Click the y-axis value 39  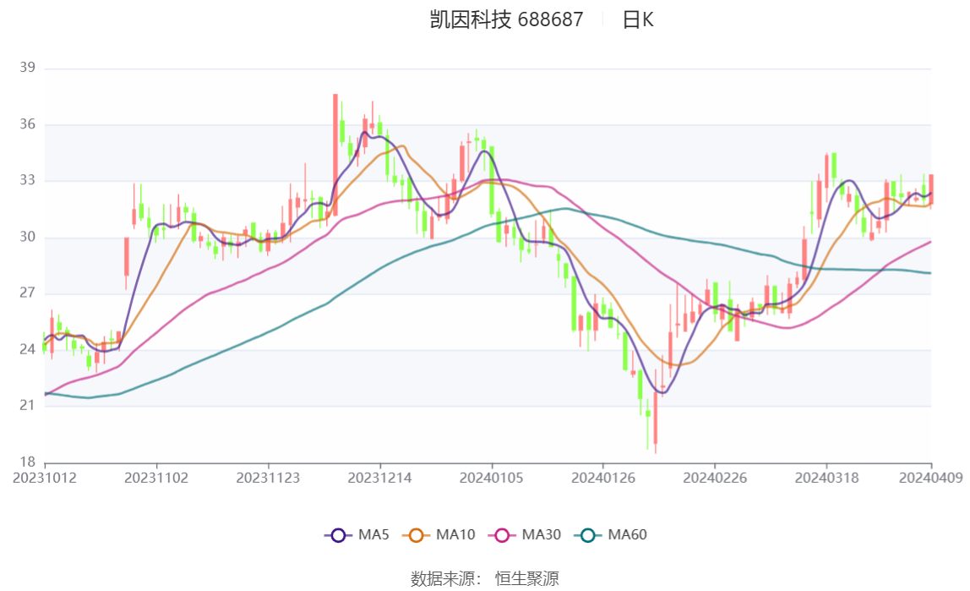point(27,68)
